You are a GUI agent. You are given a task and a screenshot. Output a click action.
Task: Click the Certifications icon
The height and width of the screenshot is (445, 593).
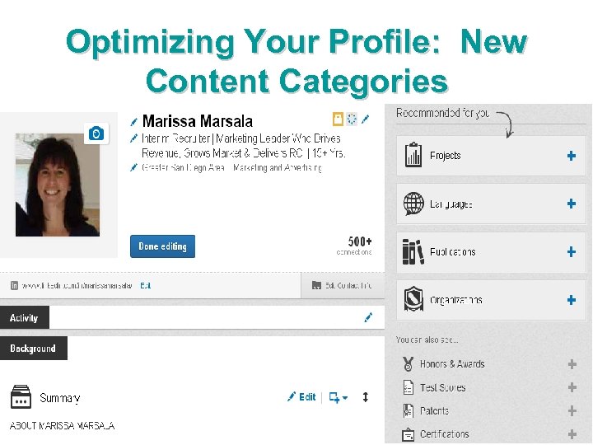(x=408, y=434)
